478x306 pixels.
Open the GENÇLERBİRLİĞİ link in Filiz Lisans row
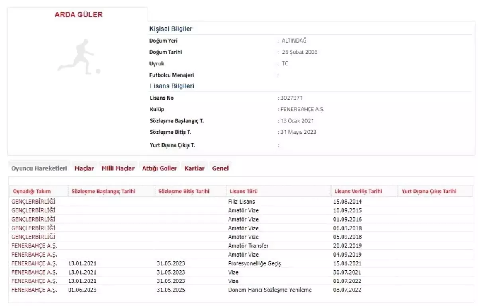point(33,202)
